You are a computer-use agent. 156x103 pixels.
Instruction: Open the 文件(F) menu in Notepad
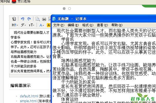[58, 25]
